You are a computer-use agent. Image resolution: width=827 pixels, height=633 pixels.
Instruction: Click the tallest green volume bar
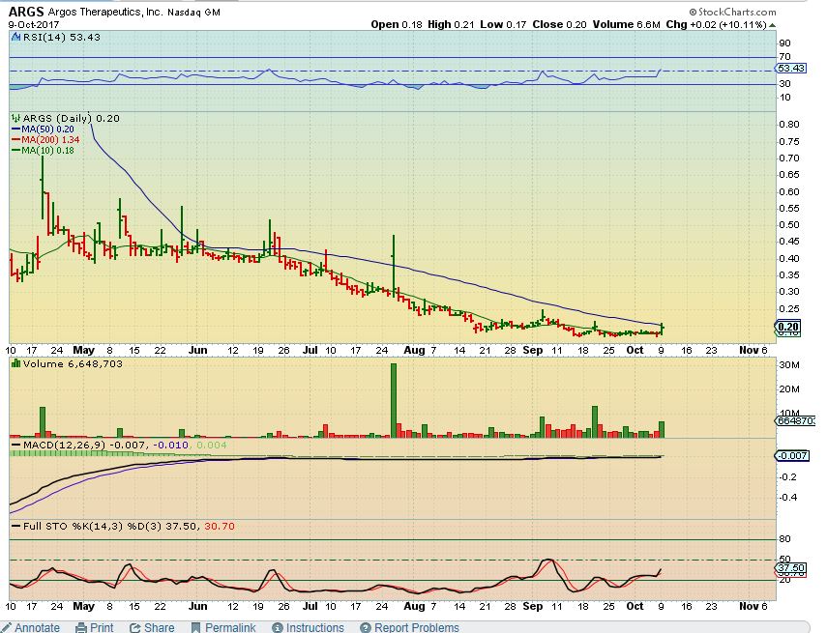point(394,400)
